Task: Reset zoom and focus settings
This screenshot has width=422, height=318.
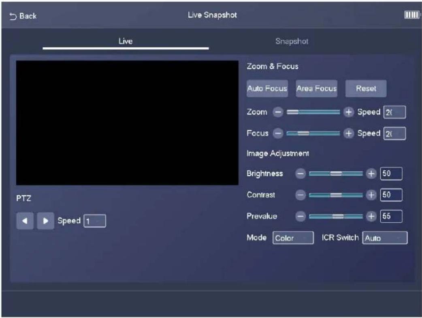Action: pos(366,88)
